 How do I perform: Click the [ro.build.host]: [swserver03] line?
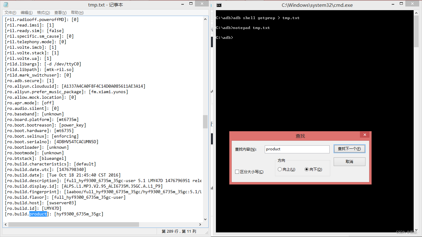pos(40,203)
